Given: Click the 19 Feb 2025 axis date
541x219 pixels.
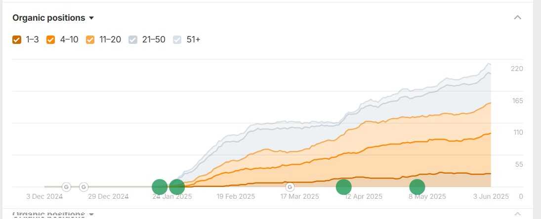Looking at the screenshot, I should coord(236,197).
